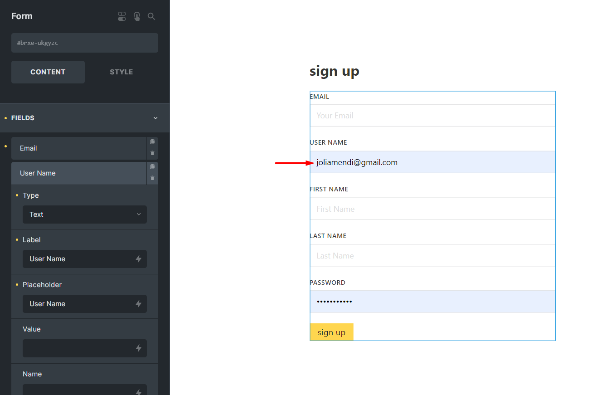This screenshot has height=395, width=616.
Task: Duplicate the Email field with copy icon
Action: 152,142
